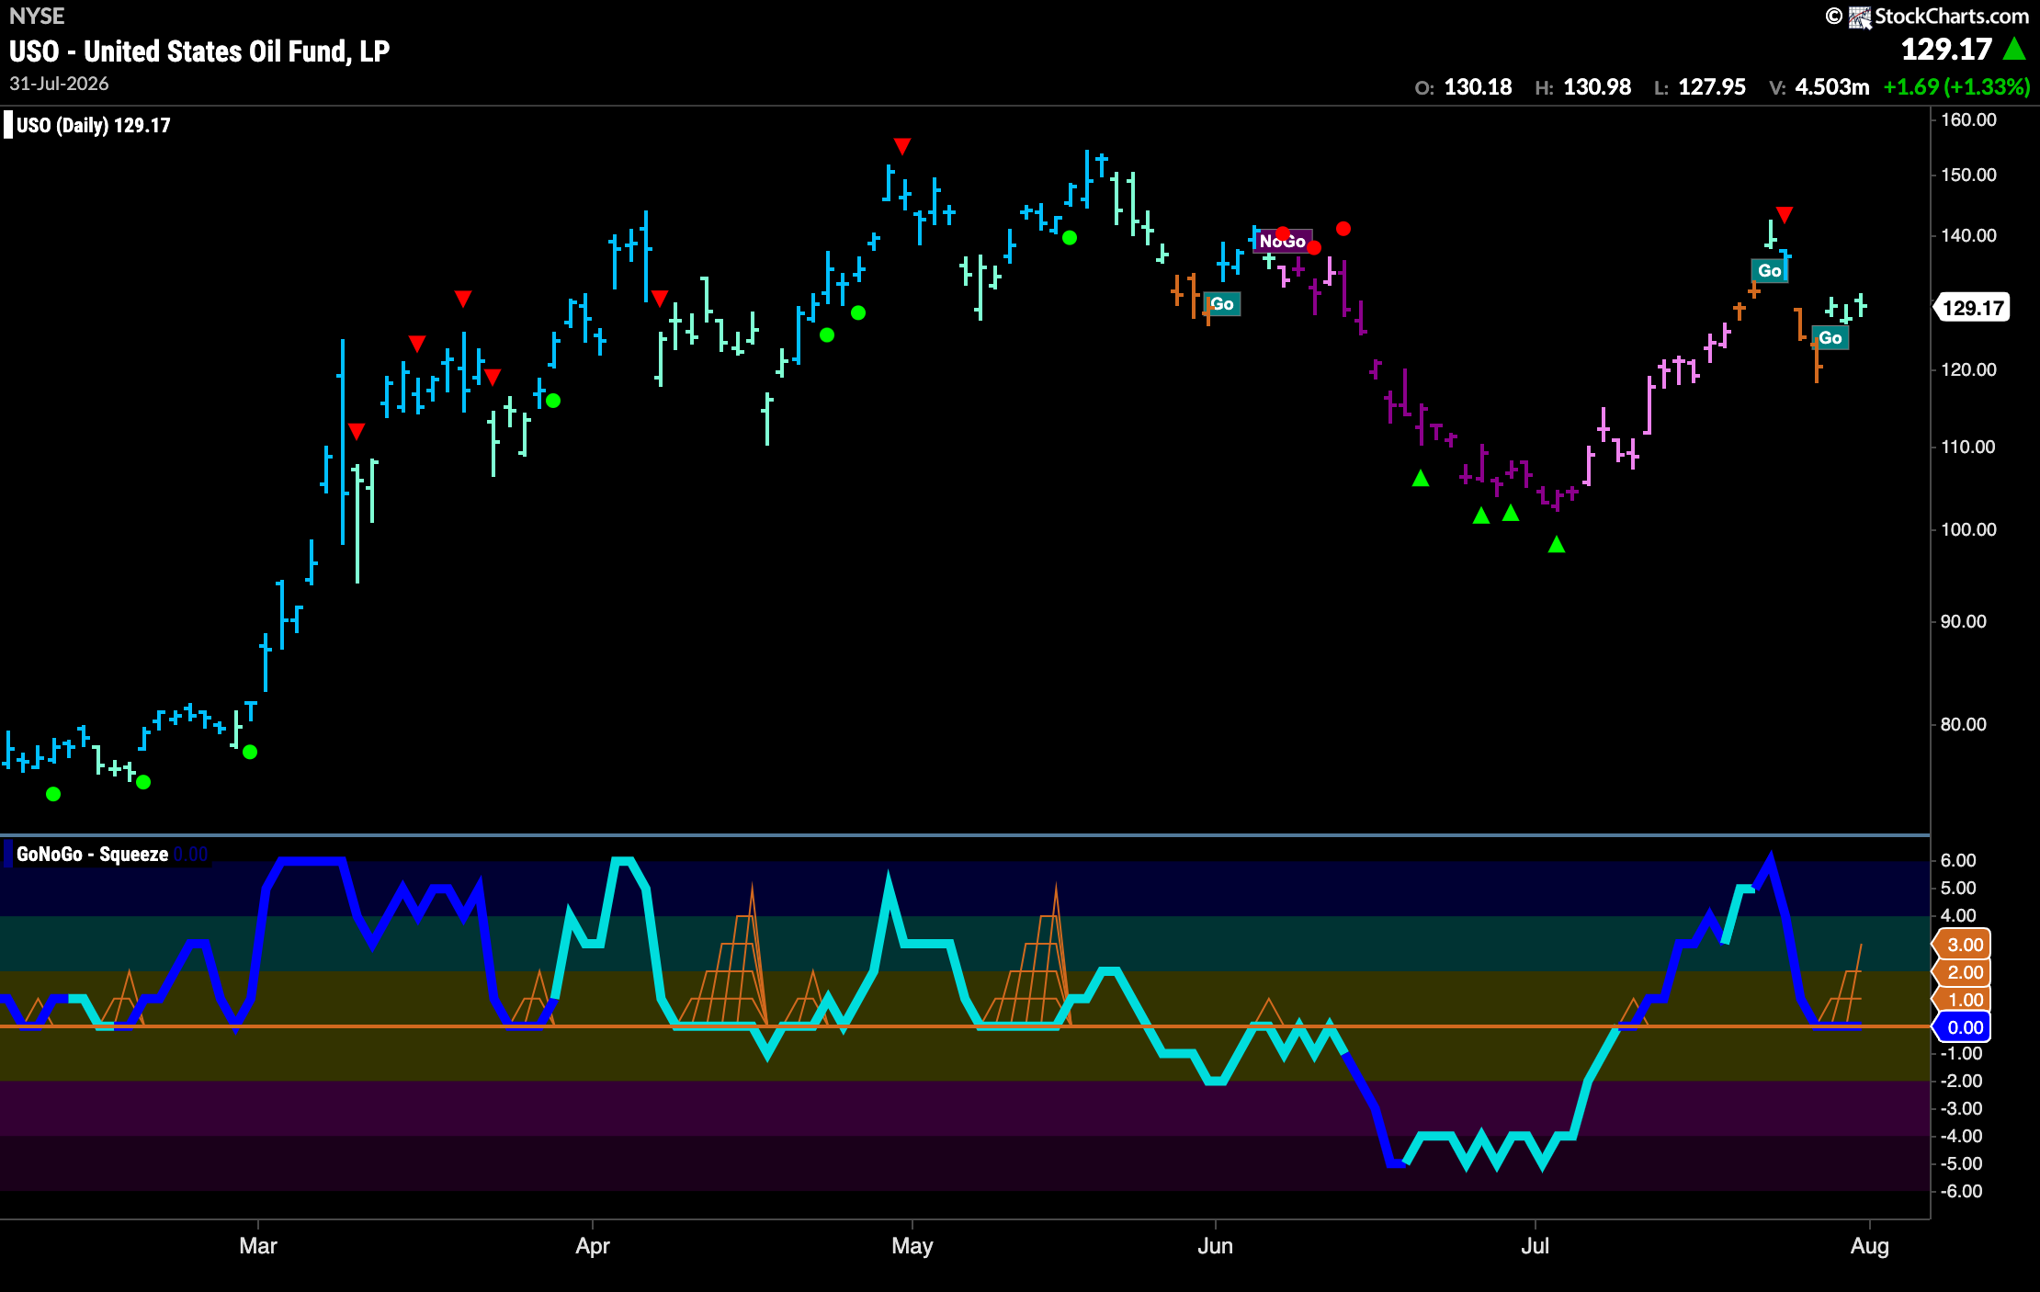Click the green up arrow beside the 129.17 price
The height and width of the screenshot is (1292, 2040).
pos(2015,49)
